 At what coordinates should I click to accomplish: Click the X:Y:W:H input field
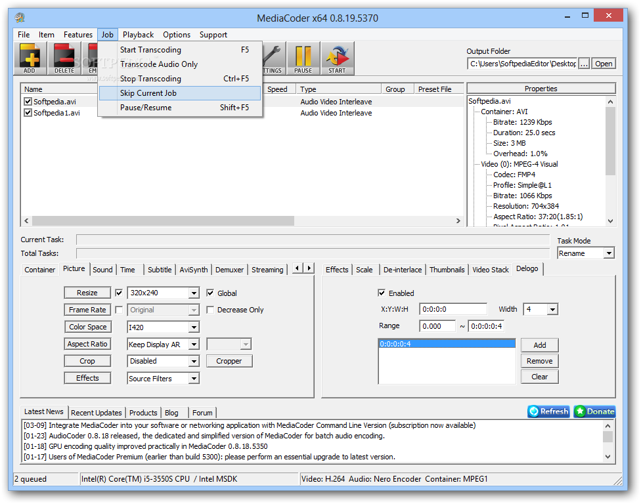click(x=453, y=309)
